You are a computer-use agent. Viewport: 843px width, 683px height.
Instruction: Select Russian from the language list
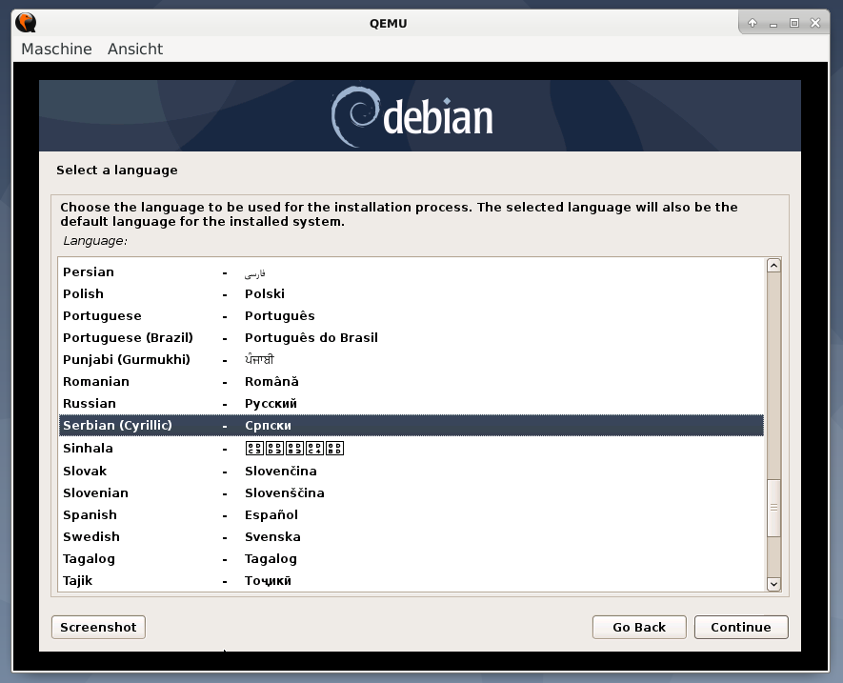pyautogui.click(x=411, y=404)
